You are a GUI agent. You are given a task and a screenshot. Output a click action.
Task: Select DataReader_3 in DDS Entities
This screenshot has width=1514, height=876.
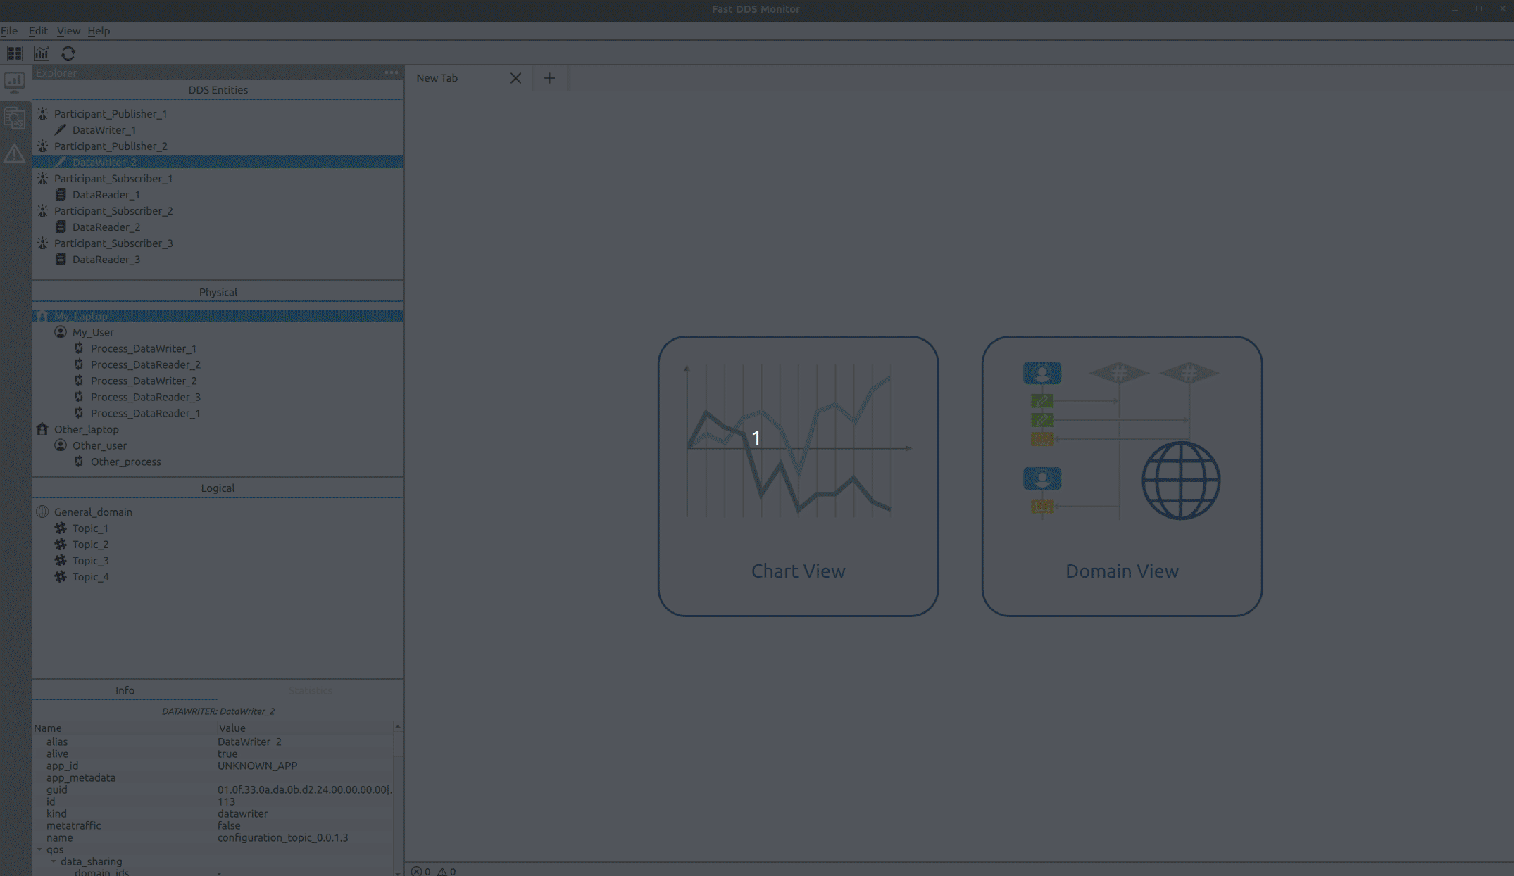click(106, 260)
